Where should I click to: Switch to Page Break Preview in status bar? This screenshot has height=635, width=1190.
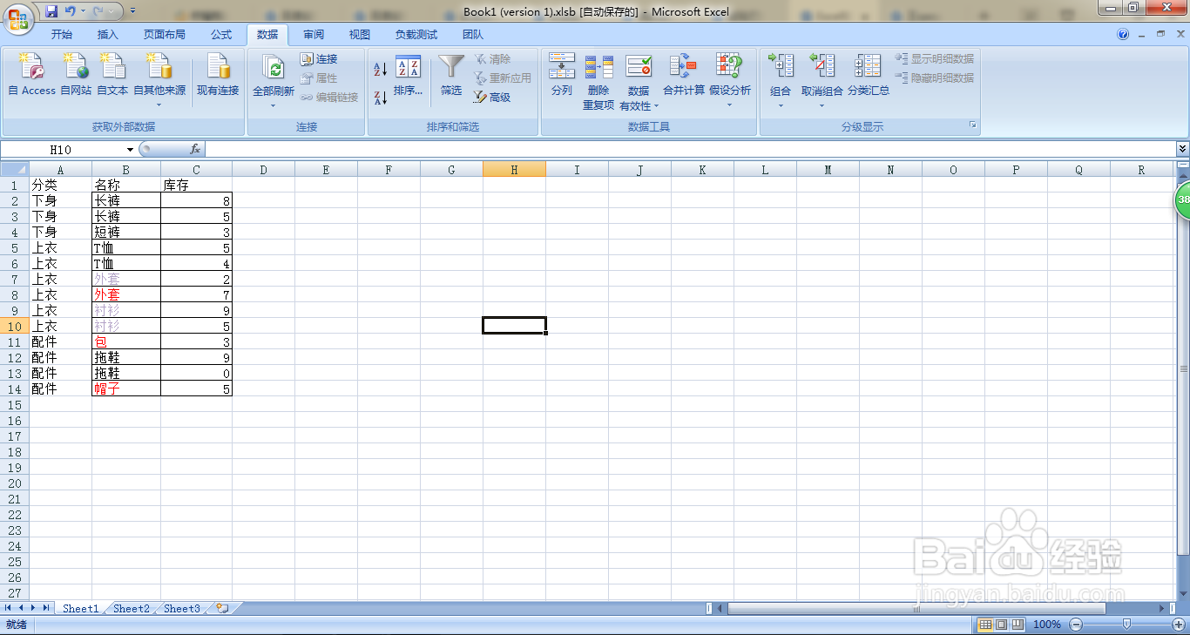coord(1017,625)
